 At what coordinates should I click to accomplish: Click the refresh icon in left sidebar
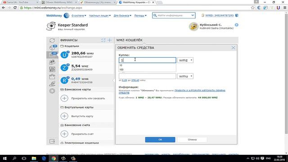[x=52, y=40]
